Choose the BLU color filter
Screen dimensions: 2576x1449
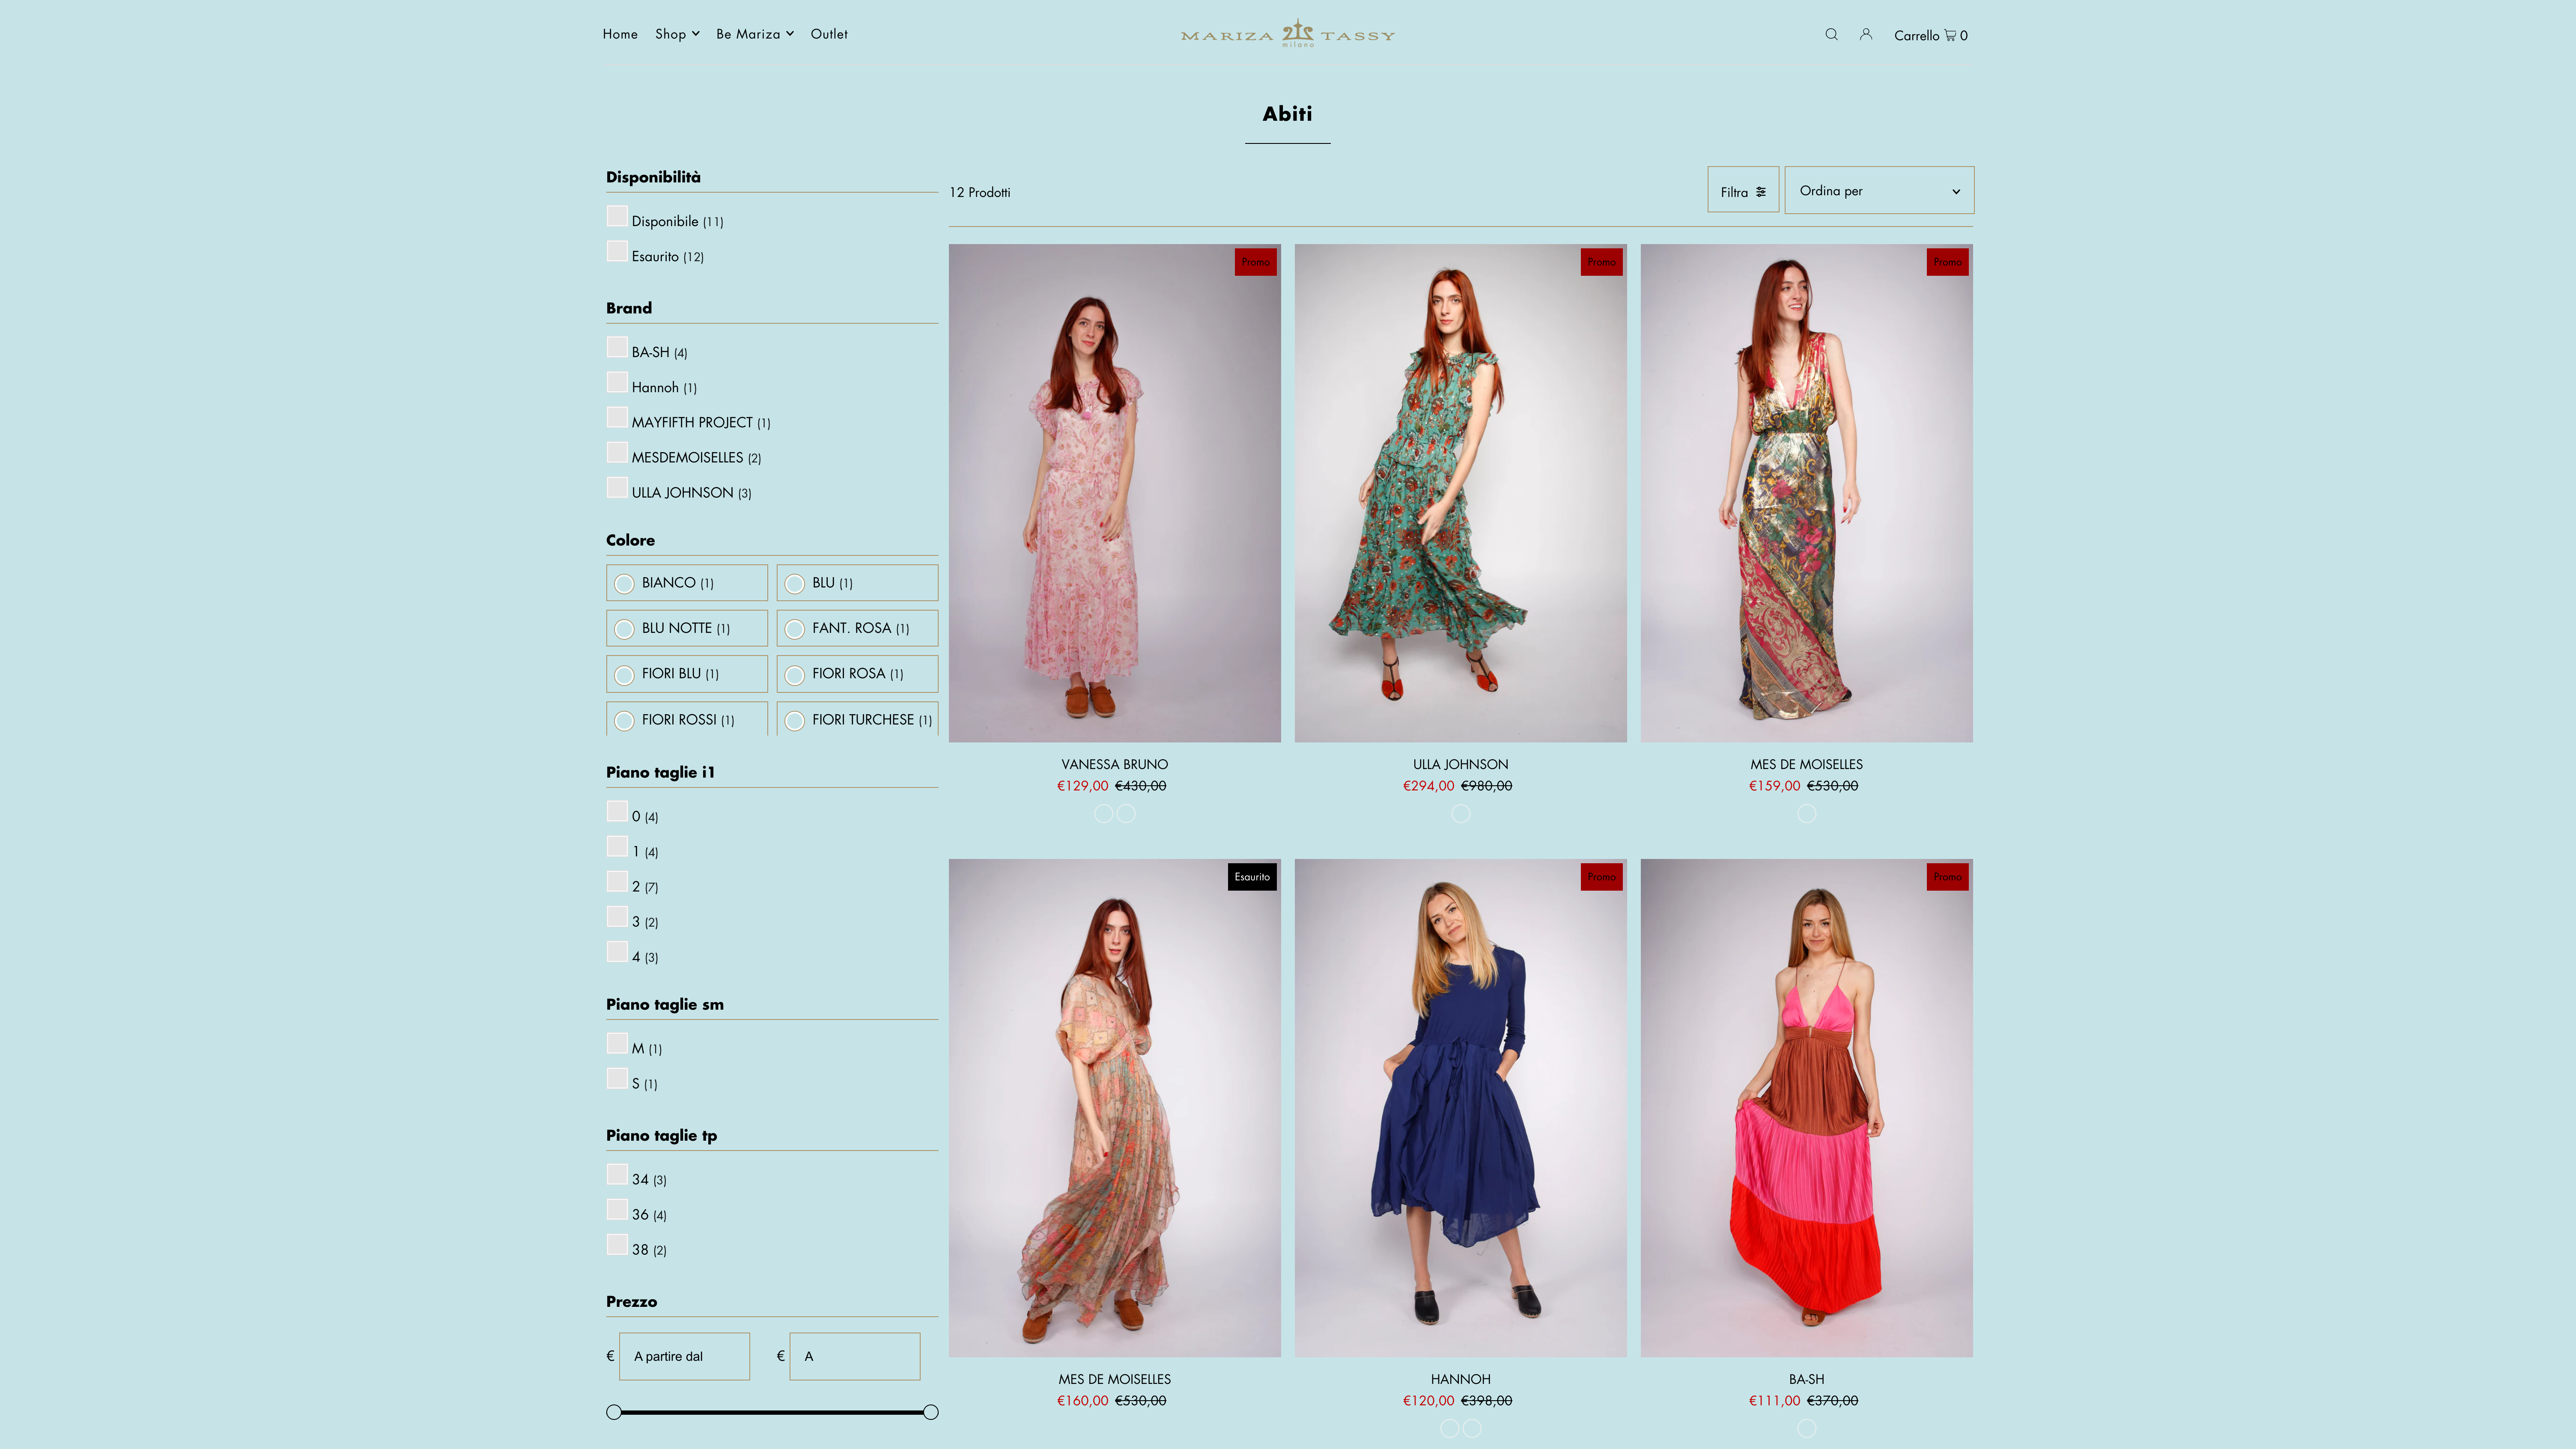click(x=857, y=583)
